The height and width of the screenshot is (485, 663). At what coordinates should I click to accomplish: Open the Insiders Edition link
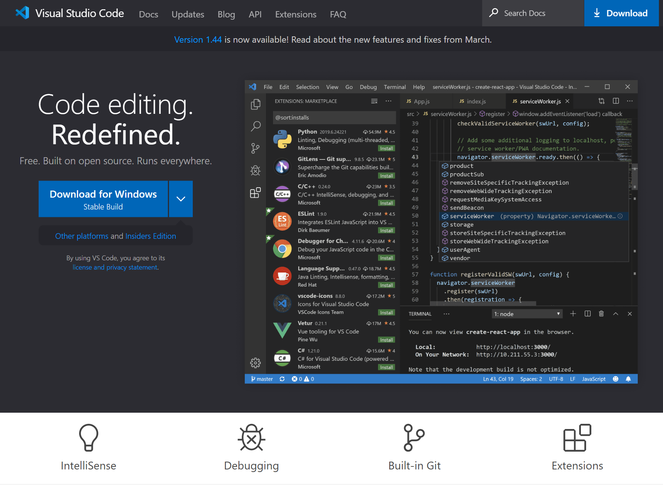click(150, 236)
